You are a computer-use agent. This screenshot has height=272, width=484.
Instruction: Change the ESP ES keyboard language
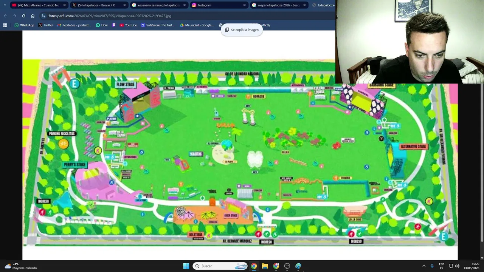pyautogui.click(x=442, y=266)
